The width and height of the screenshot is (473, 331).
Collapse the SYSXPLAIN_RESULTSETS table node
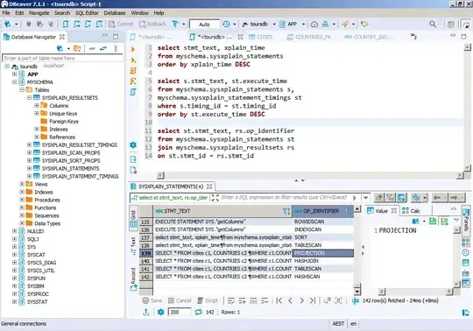tap(29, 98)
